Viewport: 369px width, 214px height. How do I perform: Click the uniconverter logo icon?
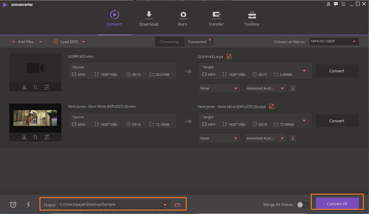(5, 4)
